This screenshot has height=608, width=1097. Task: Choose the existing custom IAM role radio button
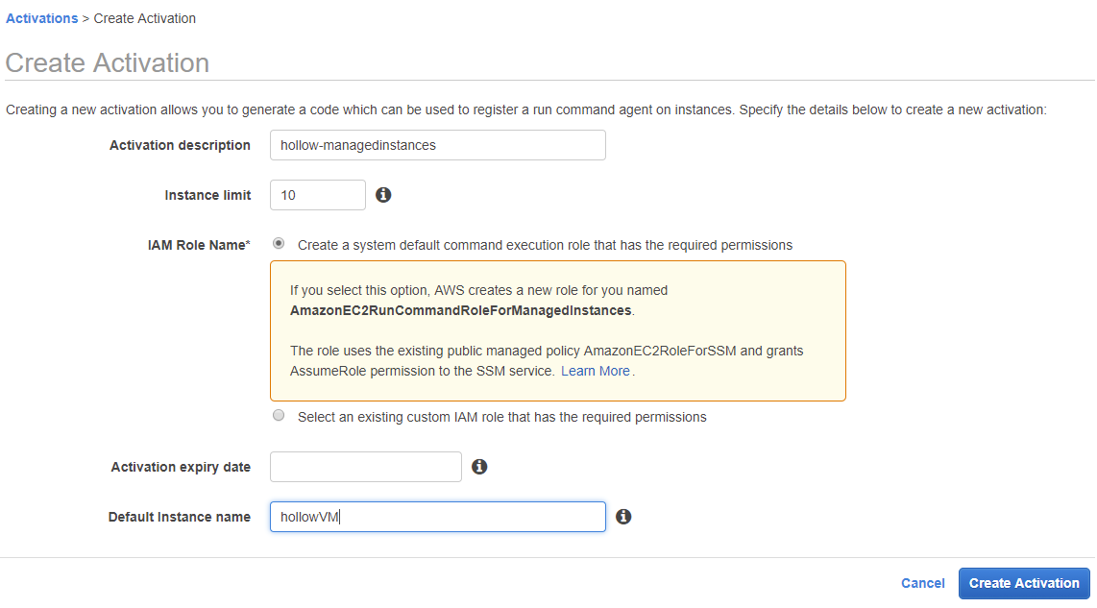pyautogui.click(x=279, y=416)
